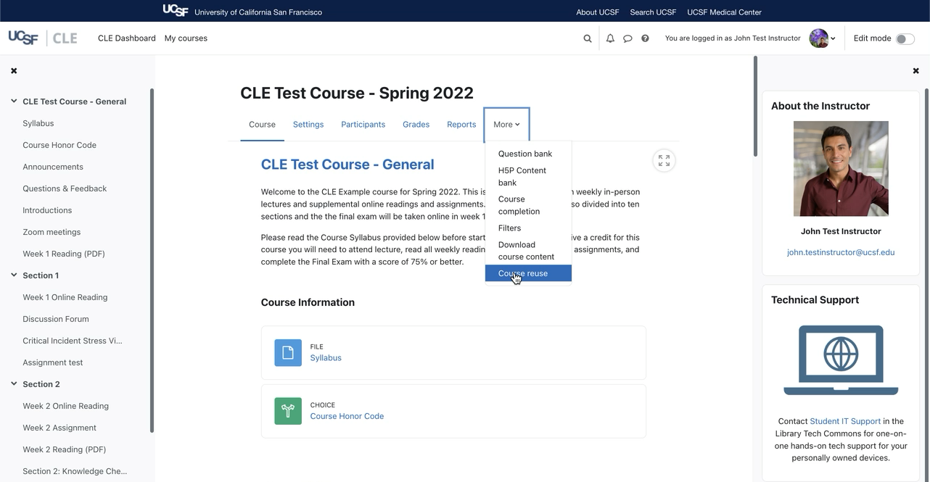Click Technical Support laptop globe image

click(x=841, y=360)
